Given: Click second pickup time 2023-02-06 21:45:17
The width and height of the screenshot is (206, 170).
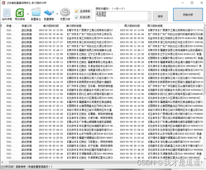Looking at the screenshot, I should click(132, 70).
